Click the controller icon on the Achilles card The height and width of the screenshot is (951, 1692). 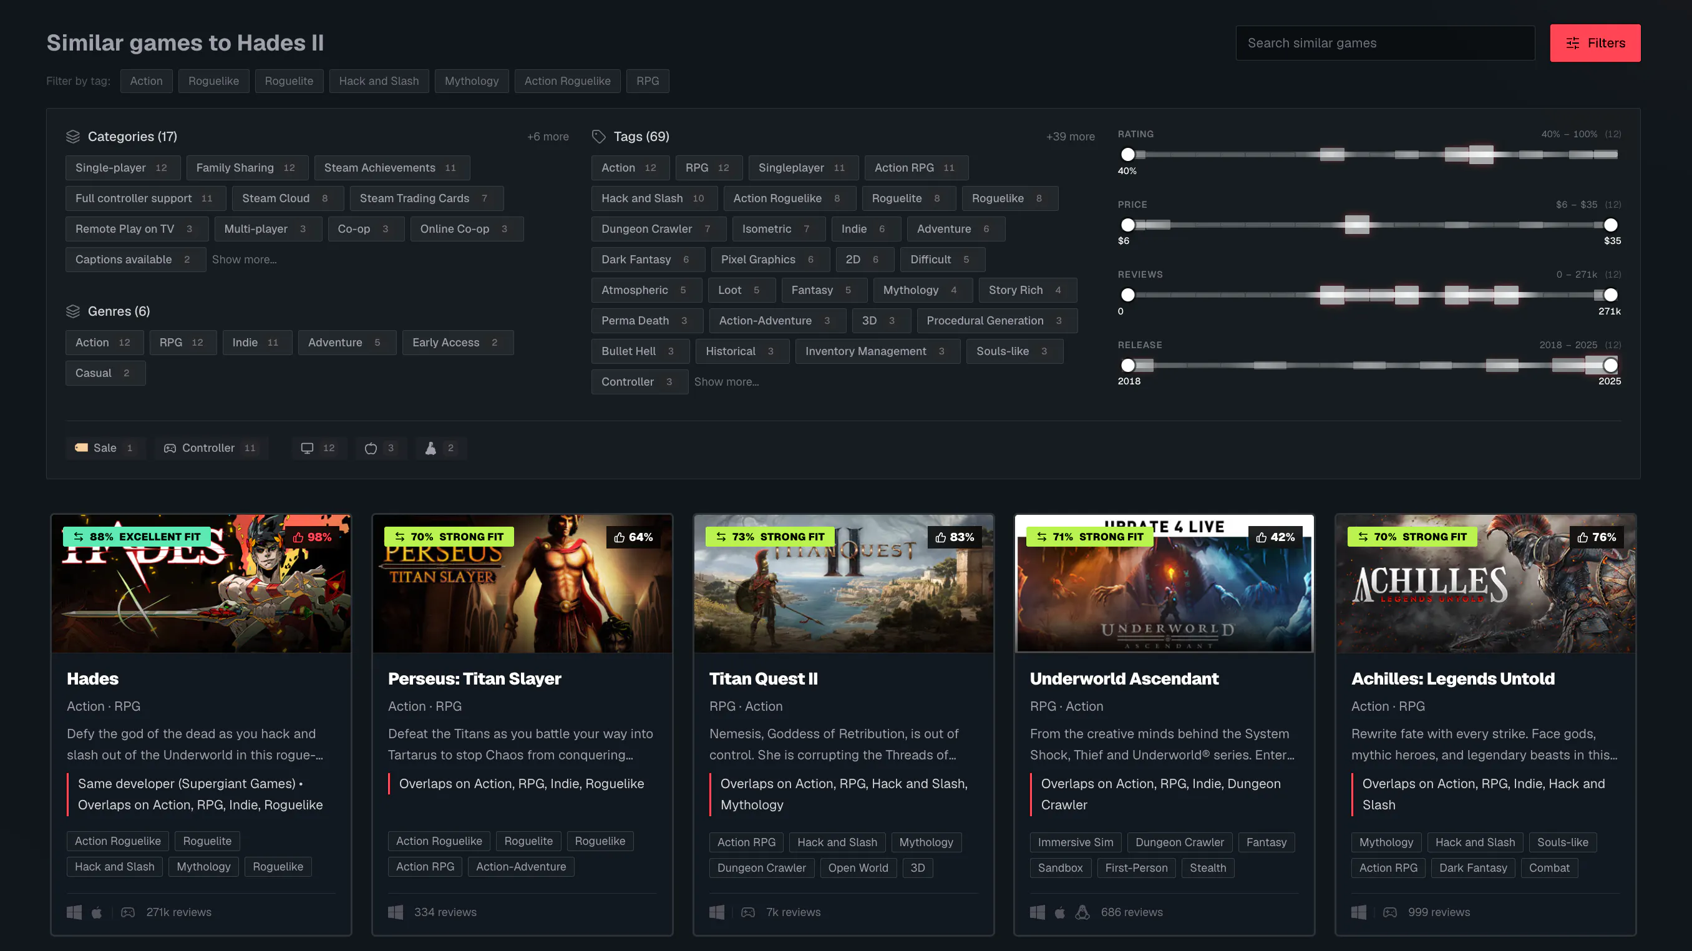pos(1390,912)
